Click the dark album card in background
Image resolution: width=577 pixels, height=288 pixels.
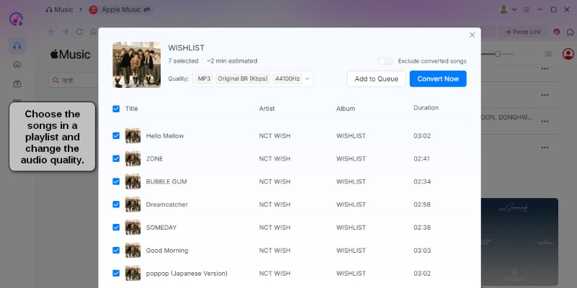tap(519, 242)
